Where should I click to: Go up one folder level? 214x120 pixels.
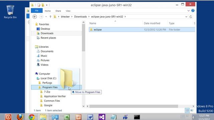point(50,17)
